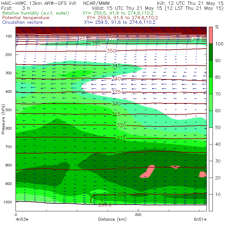Click the '345' contour label
Image resolution: width=225 pixels, height=225 pixels.
(x=116, y=66)
